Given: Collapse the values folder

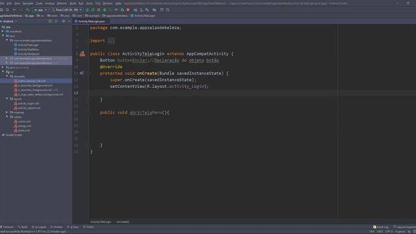Looking at the screenshot, I should (7, 117).
